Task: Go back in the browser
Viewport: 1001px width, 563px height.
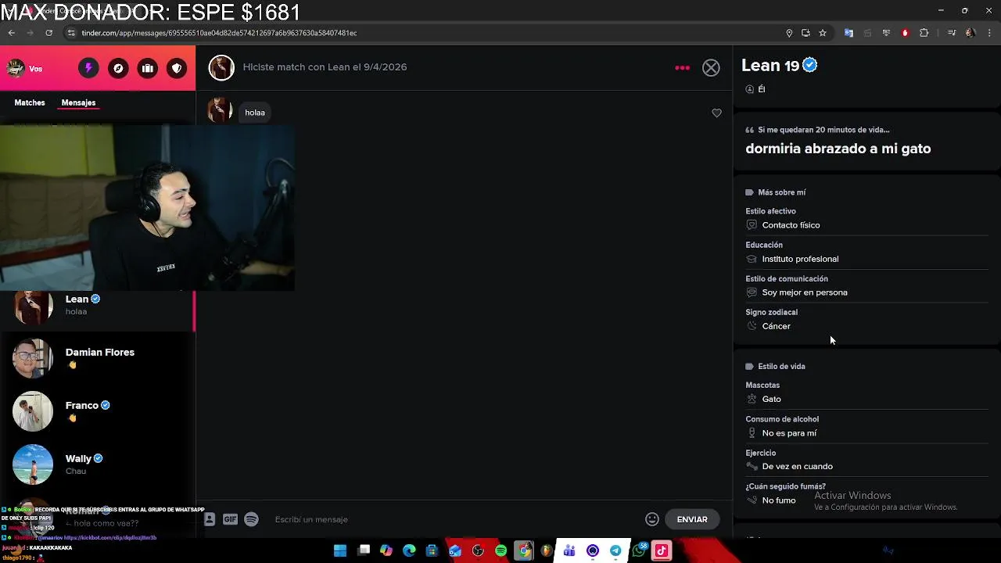Action: (x=12, y=33)
